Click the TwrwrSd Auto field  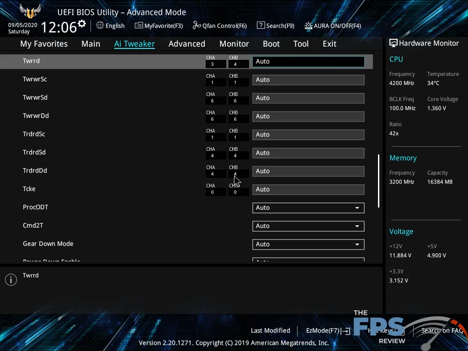[x=308, y=98]
